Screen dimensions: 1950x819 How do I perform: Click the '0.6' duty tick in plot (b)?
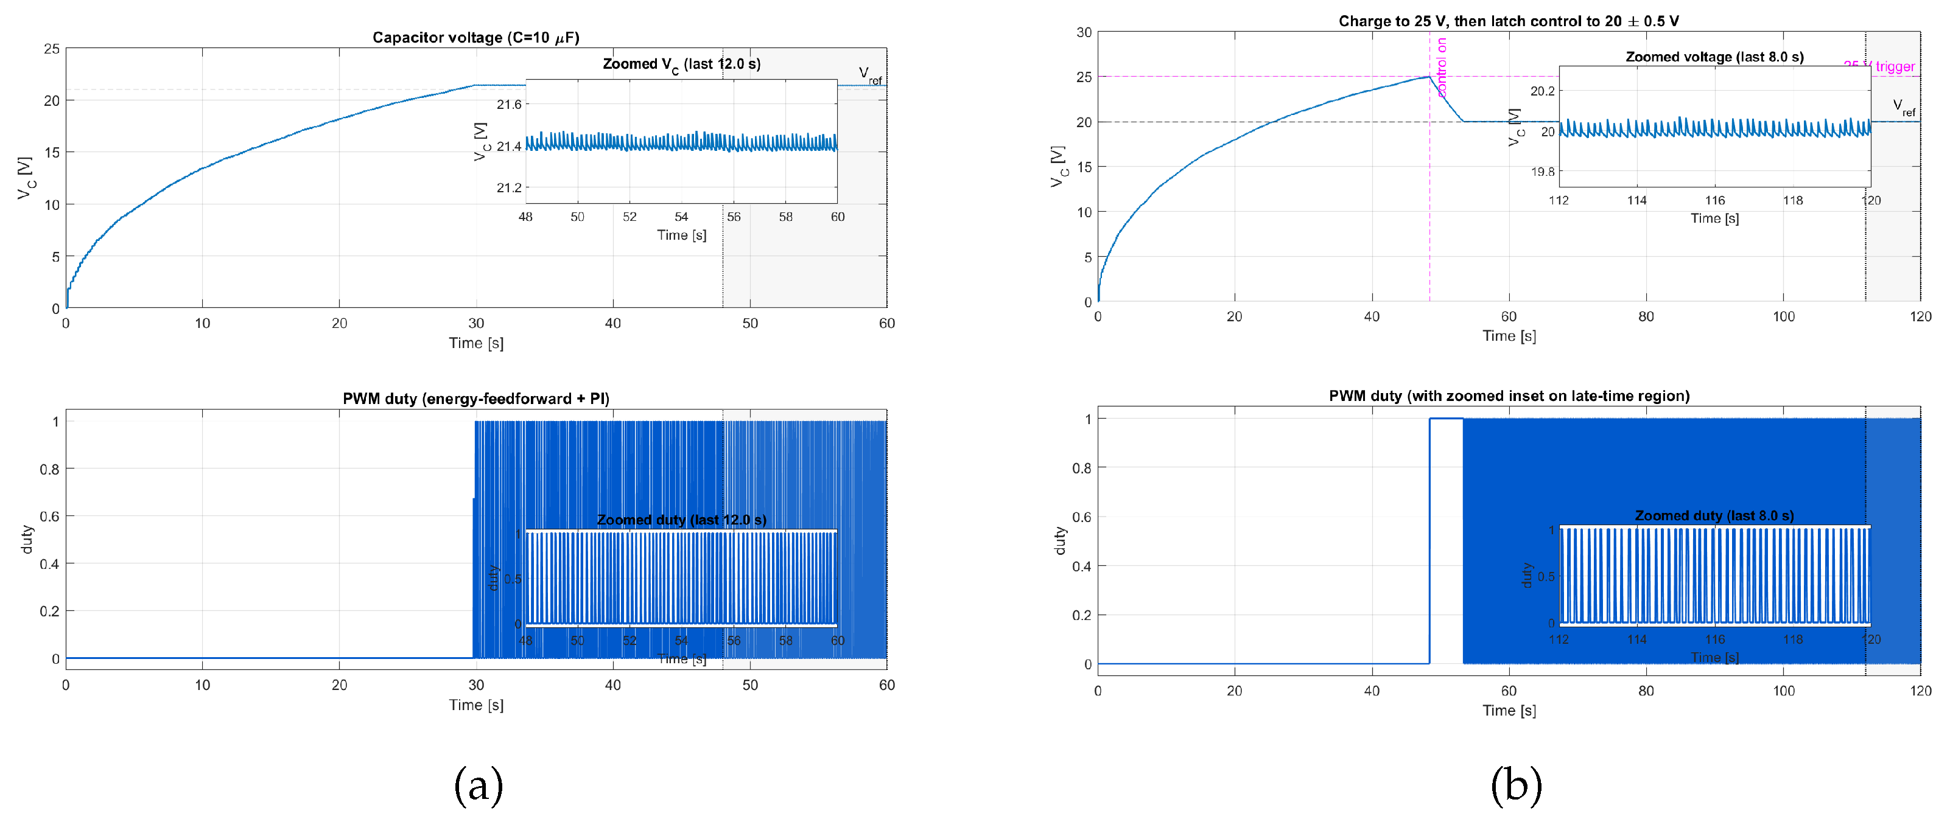(1082, 517)
